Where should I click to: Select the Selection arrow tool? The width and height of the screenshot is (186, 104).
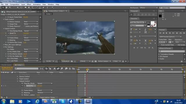[3, 8]
